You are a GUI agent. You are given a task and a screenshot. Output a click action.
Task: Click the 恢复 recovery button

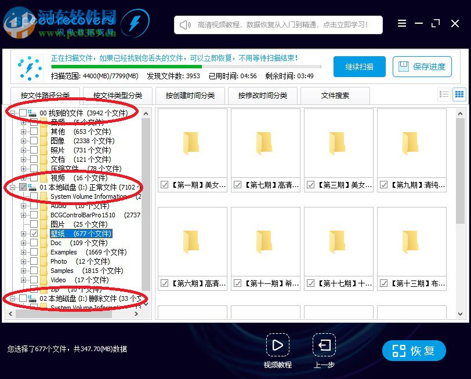[414, 351]
